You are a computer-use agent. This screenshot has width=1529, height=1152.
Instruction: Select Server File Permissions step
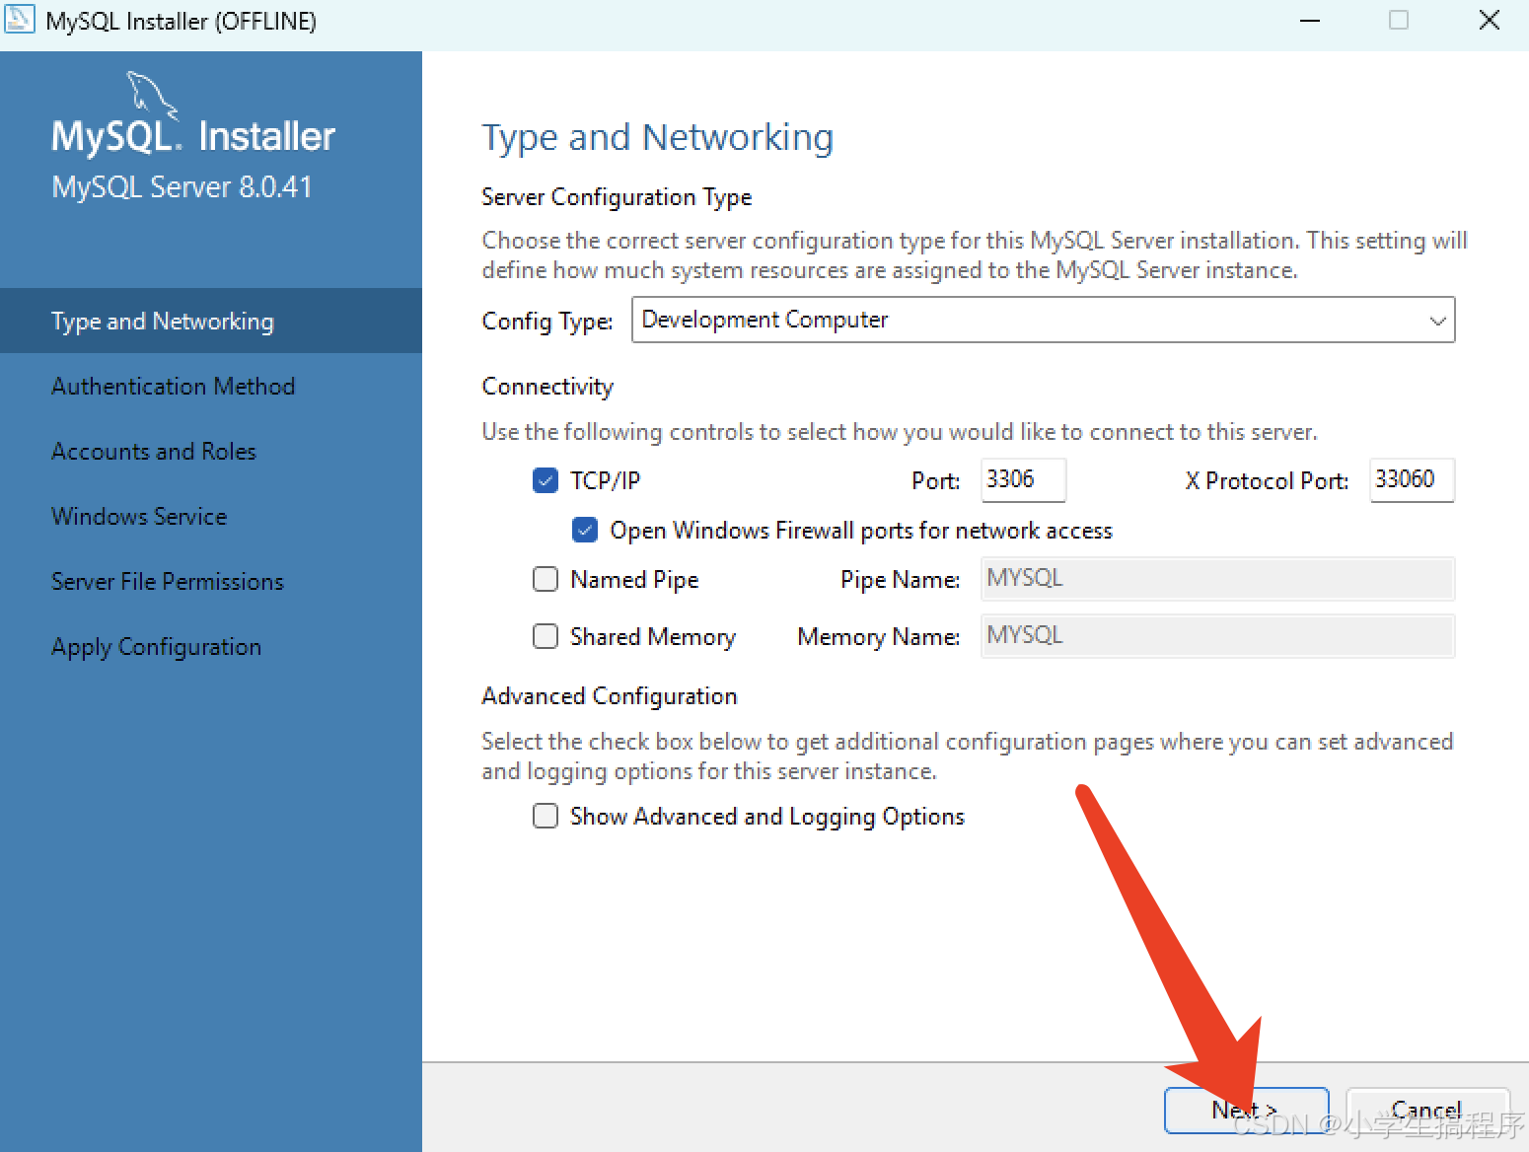tap(168, 582)
